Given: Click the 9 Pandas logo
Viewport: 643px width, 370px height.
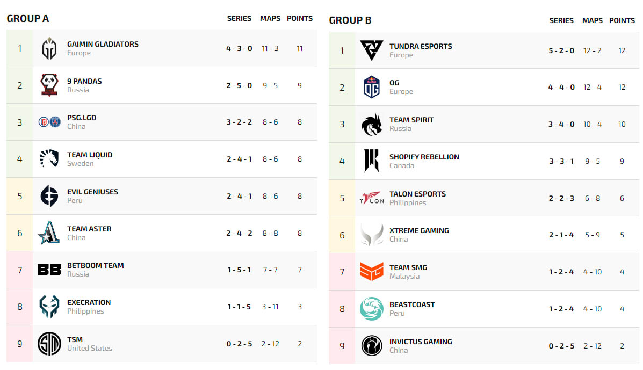Looking at the screenshot, I should pos(49,85).
